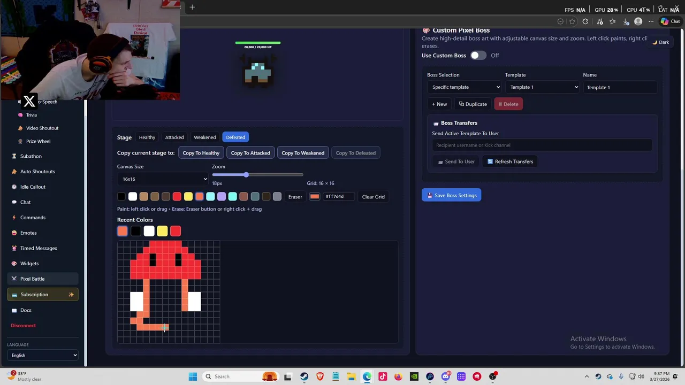Click the Timed Messages alarm icon

click(x=14, y=248)
